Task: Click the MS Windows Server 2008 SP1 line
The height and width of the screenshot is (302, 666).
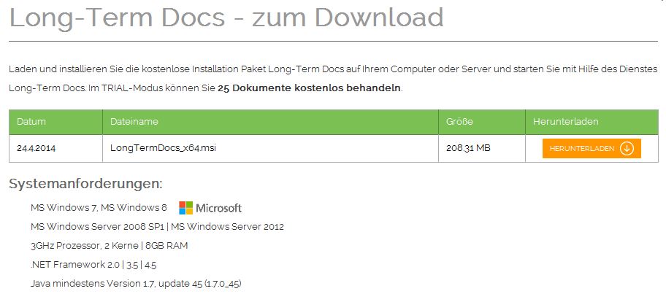Action: [157, 226]
